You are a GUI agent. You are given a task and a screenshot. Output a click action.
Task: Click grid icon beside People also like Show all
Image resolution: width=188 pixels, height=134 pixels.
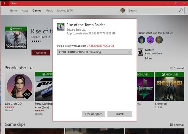click(171, 68)
